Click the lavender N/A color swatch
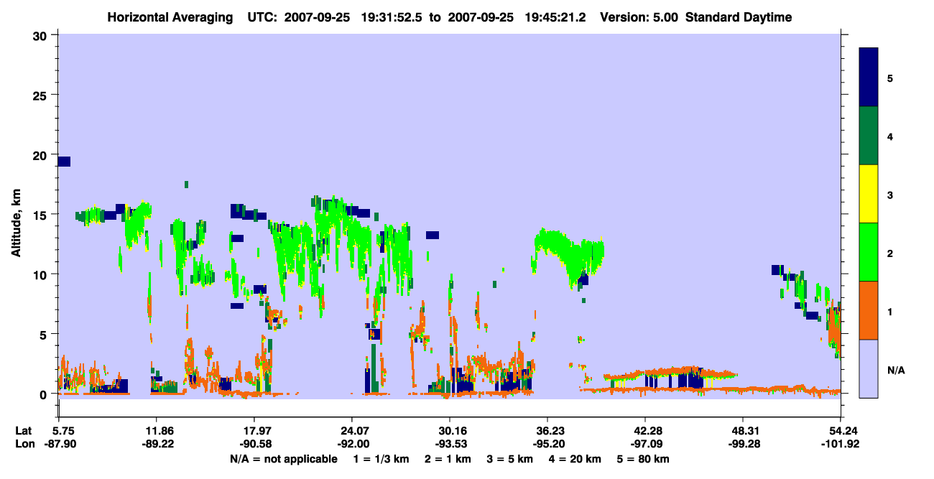This screenshot has width=934, height=479. tap(869, 368)
